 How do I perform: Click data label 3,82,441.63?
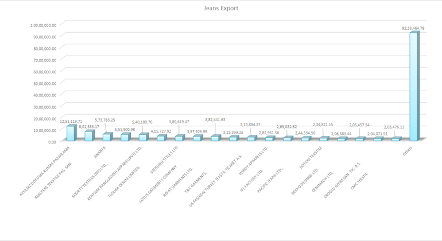coord(215,119)
